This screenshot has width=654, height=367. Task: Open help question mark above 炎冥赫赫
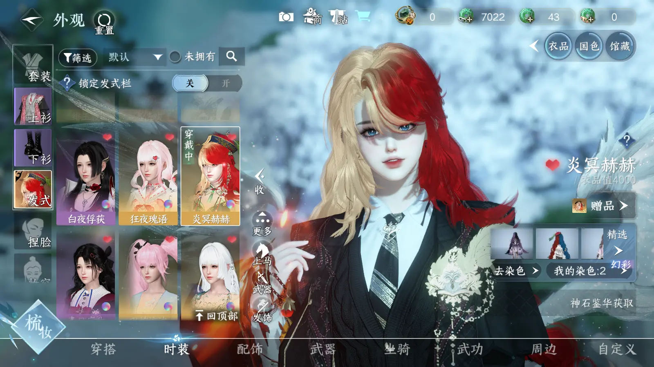click(x=626, y=141)
